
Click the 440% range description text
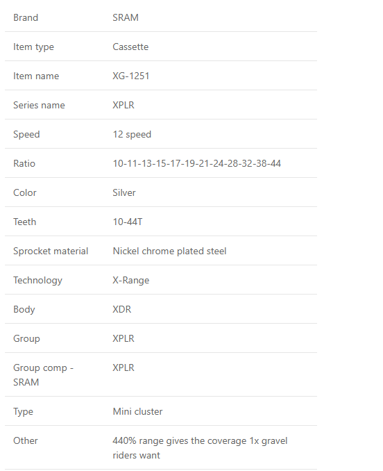pyautogui.click(x=200, y=448)
